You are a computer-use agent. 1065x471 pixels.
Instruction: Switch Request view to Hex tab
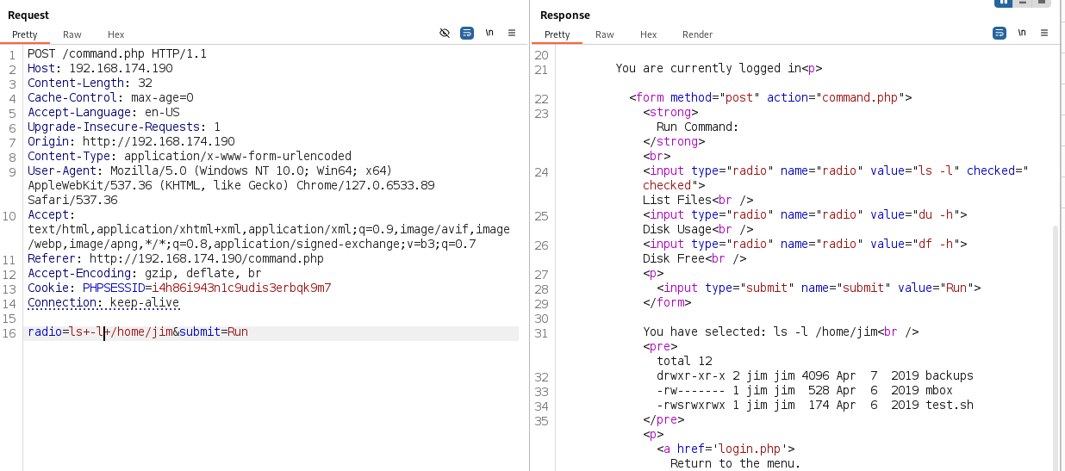[116, 34]
